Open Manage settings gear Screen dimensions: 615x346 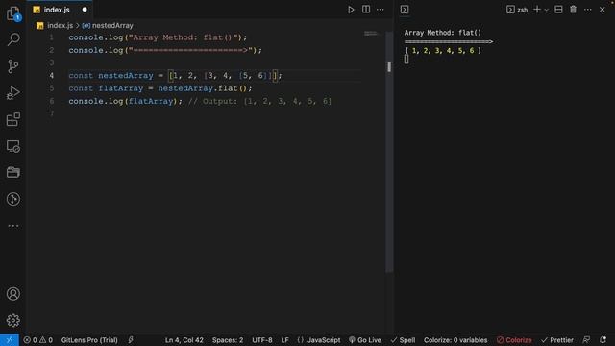click(x=13, y=320)
